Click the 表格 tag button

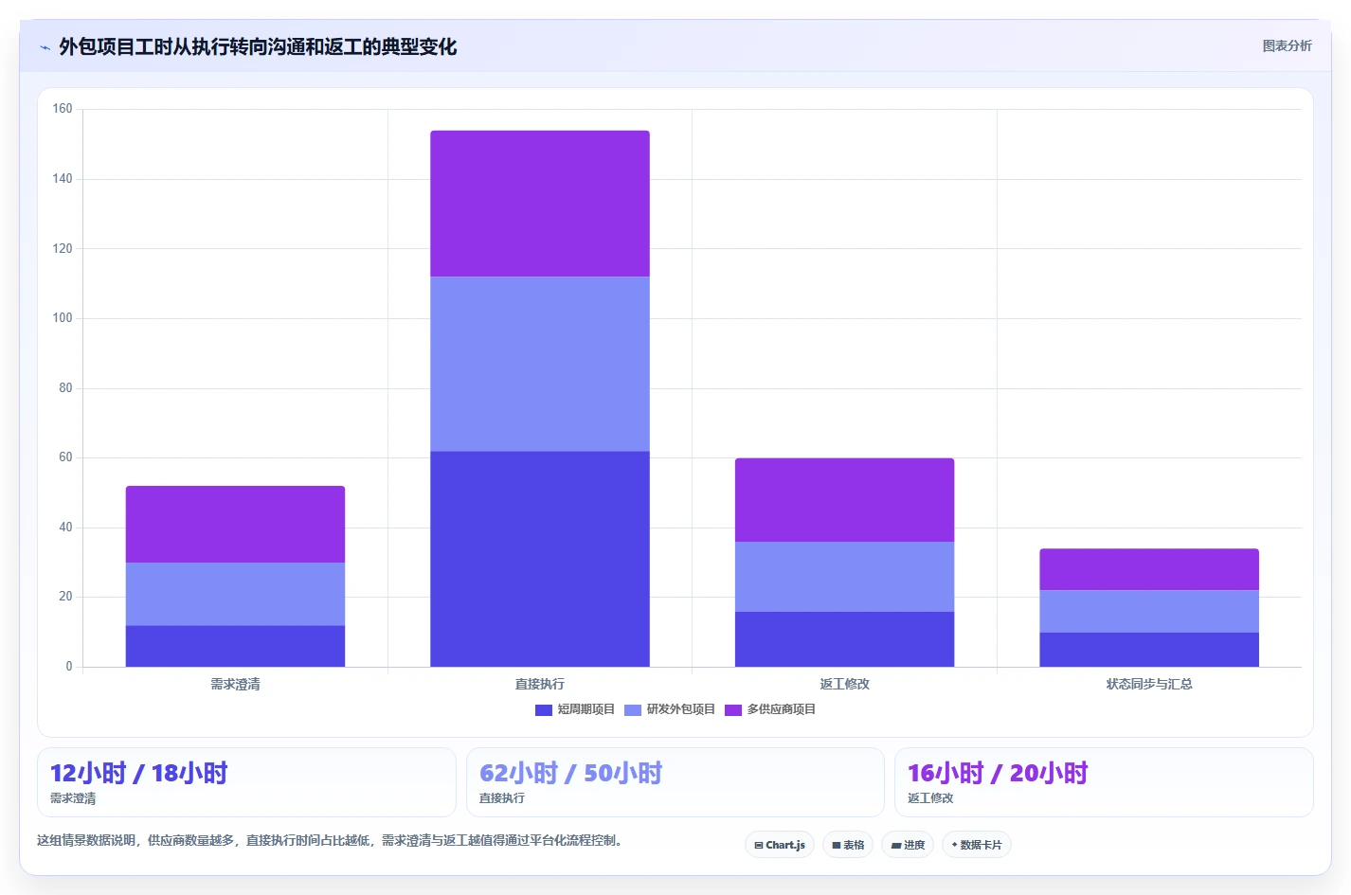click(x=848, y=845)
